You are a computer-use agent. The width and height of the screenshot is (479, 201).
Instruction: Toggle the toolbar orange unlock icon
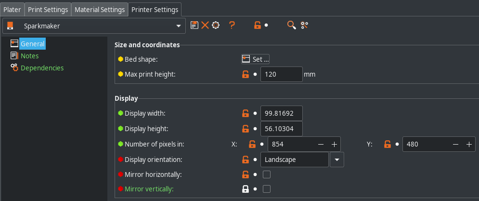coord(258,25)
